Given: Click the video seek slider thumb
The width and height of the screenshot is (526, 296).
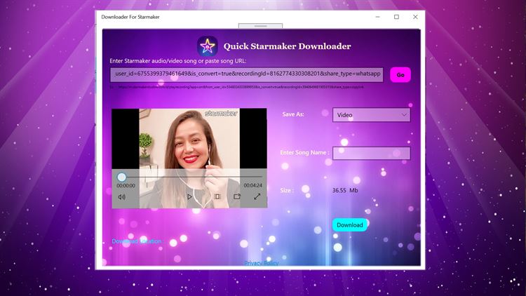Looking at the screenshot, I should (122, 177).
